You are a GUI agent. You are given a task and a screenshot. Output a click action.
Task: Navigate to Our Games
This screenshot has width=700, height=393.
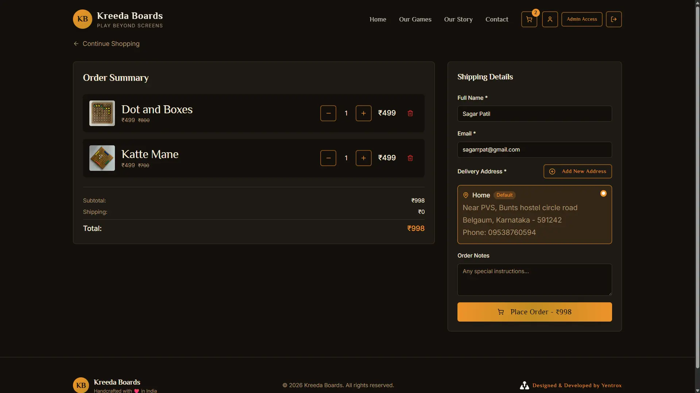pyautogui.click(x=415, y=19)
